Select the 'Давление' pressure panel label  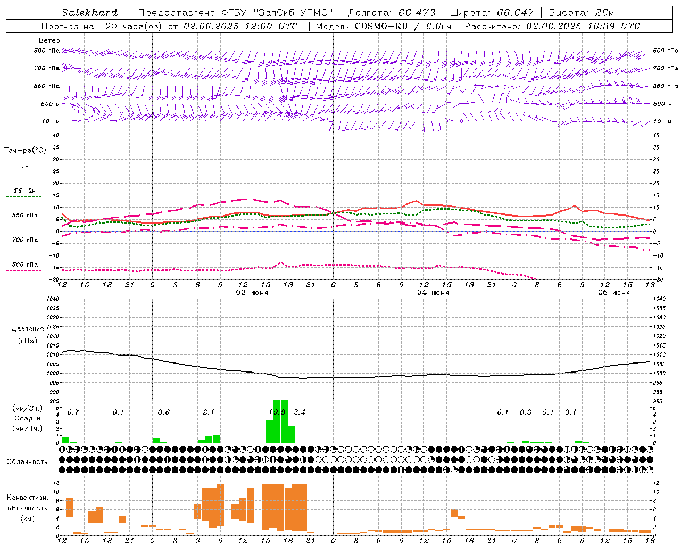click(x=27, y=329)
